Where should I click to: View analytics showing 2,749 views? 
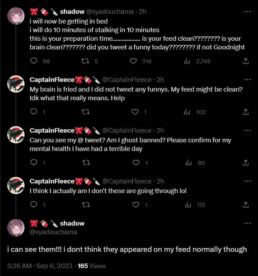click(187, 61)
